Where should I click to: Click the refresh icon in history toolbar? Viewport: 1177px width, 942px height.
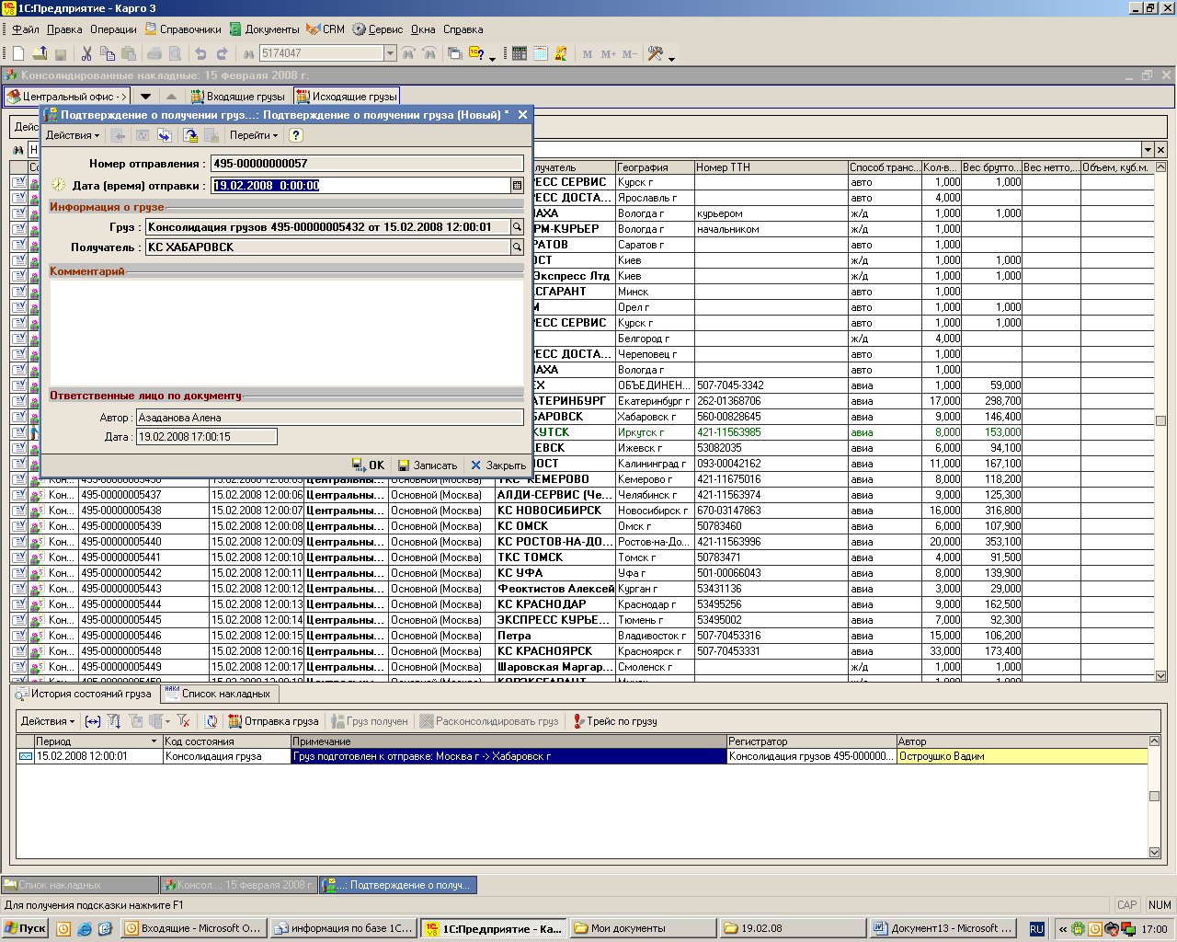[211, 721]
